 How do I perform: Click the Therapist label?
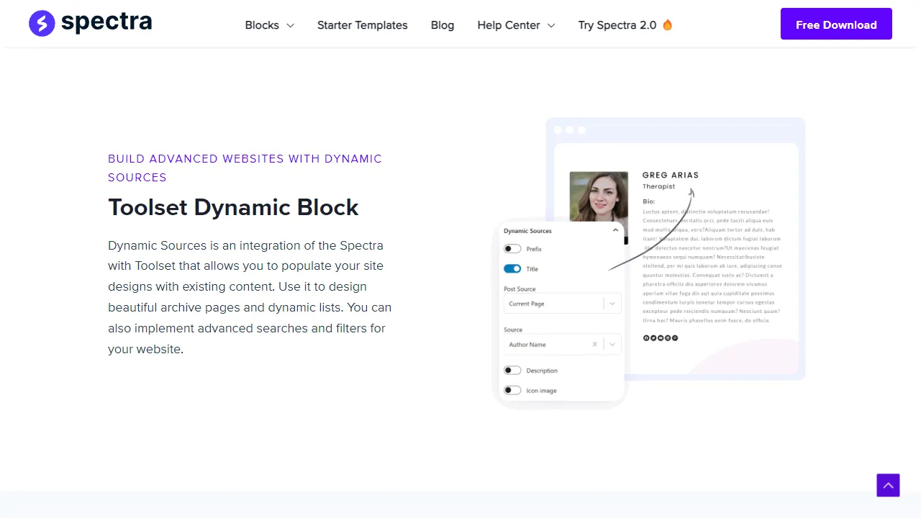(659, 186)
